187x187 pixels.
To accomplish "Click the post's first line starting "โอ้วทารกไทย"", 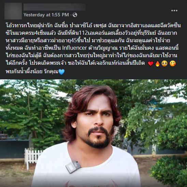I will point(93,26).
